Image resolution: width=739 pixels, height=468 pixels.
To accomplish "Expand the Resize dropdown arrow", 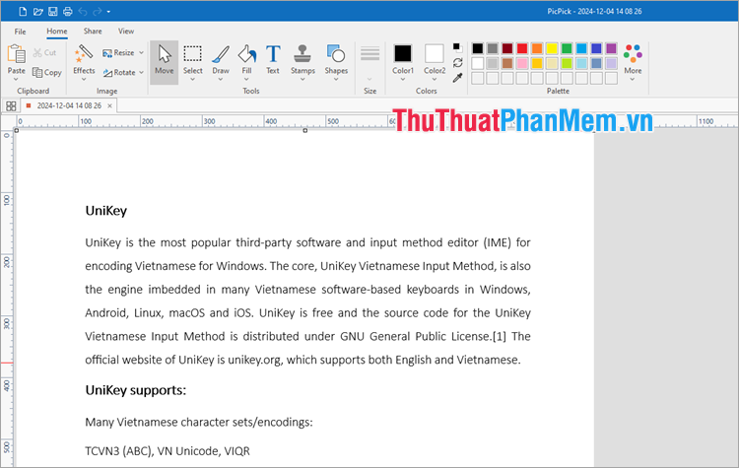I will point(141,53).
